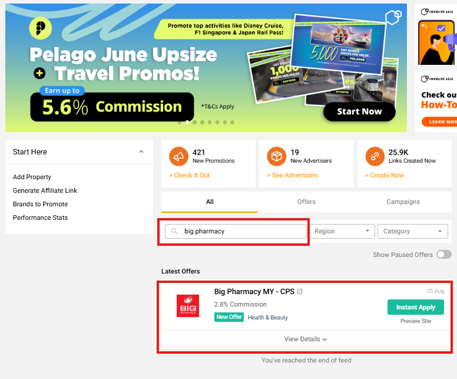Collapse the Start Here section
457x379 pixels.
(x=141, y=151)
